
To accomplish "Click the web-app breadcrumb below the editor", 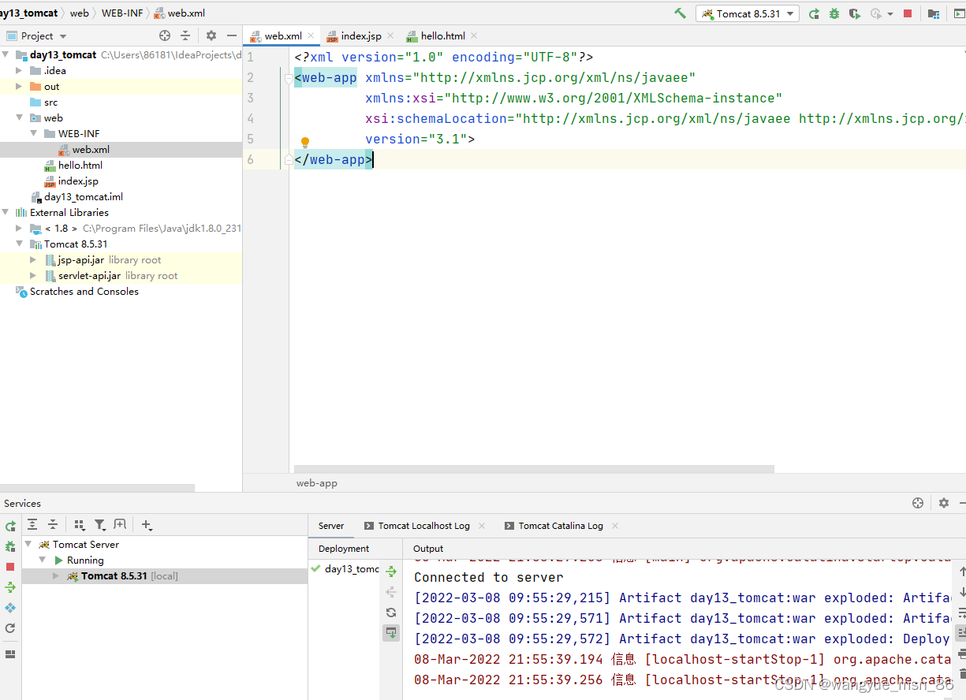I will pos(317,483).
